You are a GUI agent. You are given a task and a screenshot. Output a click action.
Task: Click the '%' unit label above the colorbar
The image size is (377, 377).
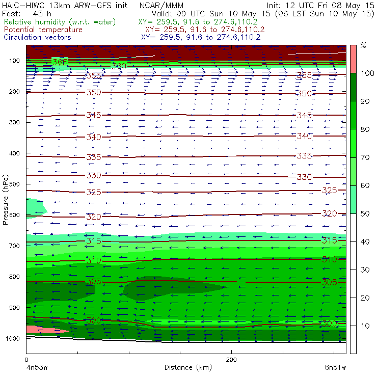(363, 45)
